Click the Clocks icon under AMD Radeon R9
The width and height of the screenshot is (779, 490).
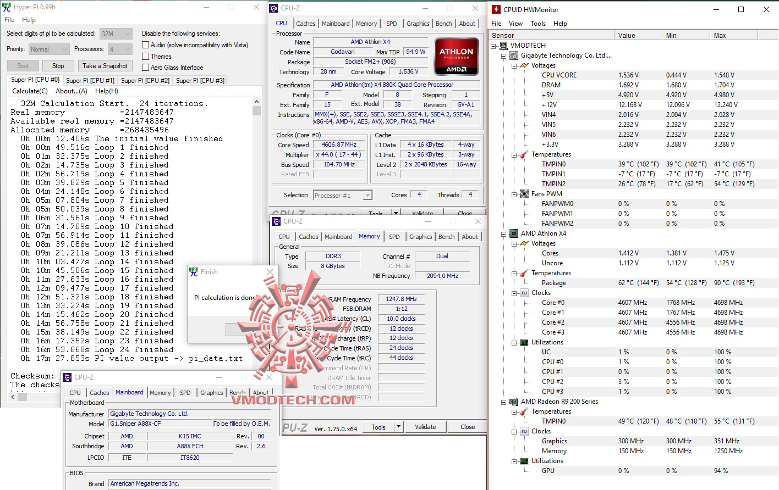(x=524, y=431)
